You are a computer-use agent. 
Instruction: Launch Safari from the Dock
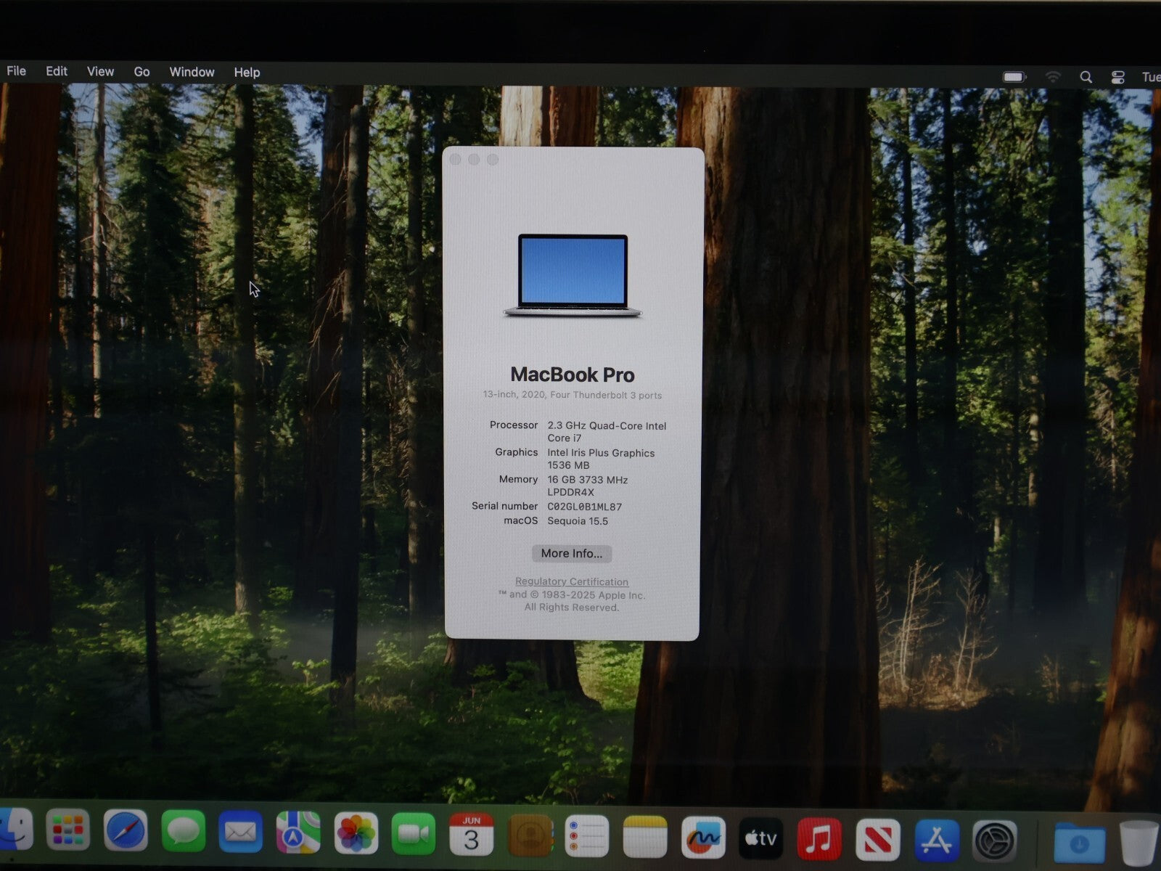126,830
